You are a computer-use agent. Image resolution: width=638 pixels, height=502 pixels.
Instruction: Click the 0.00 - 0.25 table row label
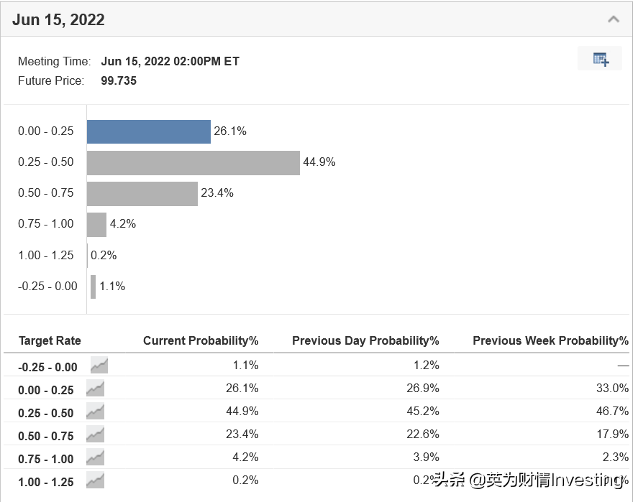pyautogui.click(x=46, y=390)
